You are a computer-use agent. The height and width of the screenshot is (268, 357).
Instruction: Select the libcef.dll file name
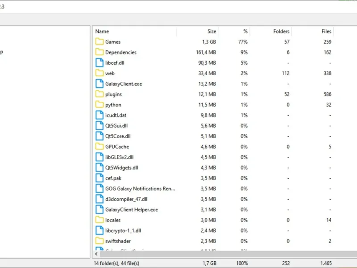115,63
